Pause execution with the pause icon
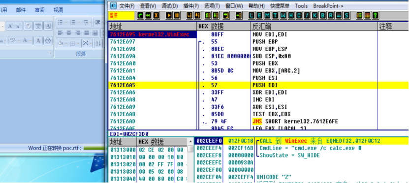 pos(177,16)
